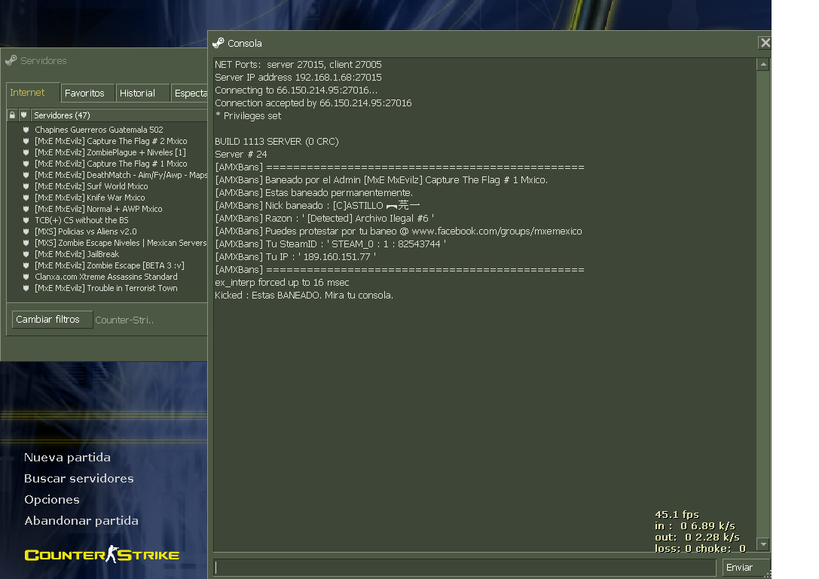Click shield icon beside Clanxa.com server

(x=26, y=277)
